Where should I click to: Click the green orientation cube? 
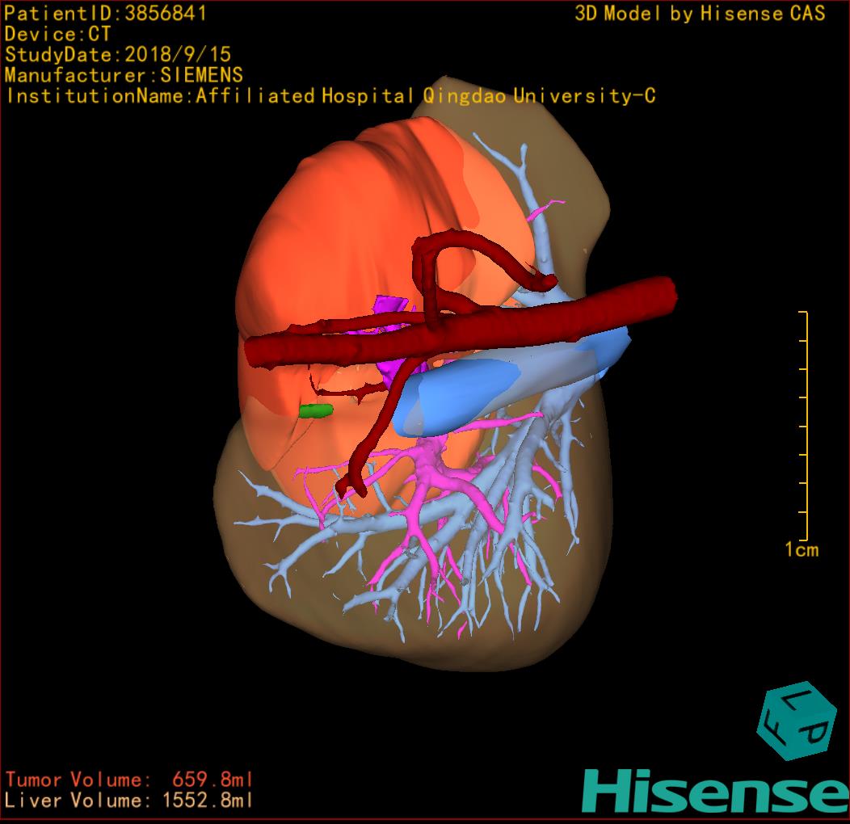[x=796, y=721]
